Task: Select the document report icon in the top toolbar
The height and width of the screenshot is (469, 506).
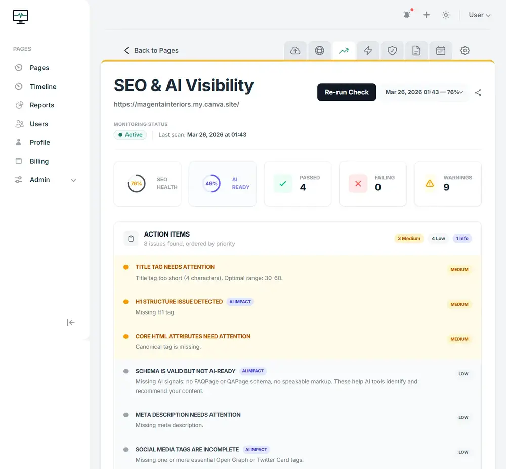Action: [x=416, y=50]
